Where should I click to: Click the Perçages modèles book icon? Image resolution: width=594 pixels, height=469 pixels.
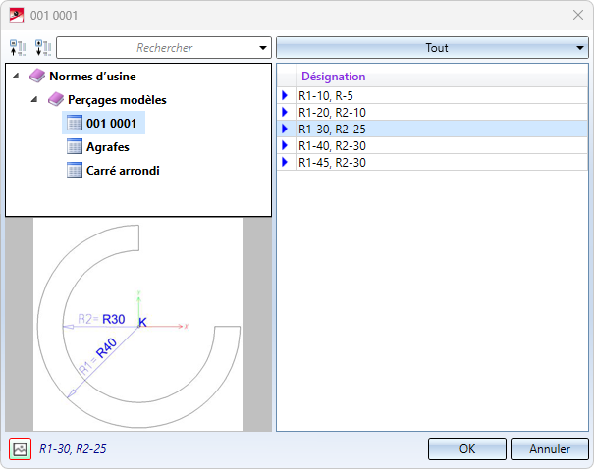[x=56, y=99]
